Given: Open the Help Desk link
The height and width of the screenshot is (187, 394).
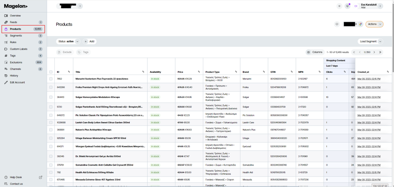Looking at the screenshot, I should 16,177.
